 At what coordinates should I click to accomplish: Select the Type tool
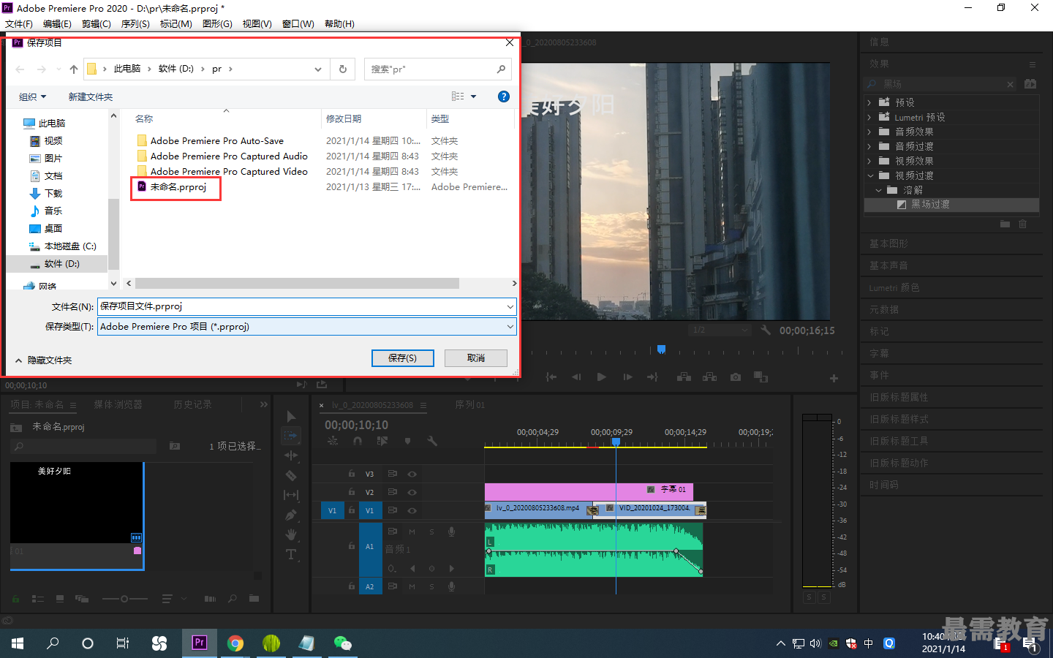[x=291, y=554]
